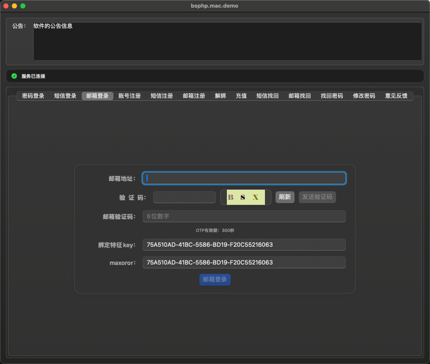
Task: Select the 充值 tab
Action: pyautogui.click(x=241, y=96)
